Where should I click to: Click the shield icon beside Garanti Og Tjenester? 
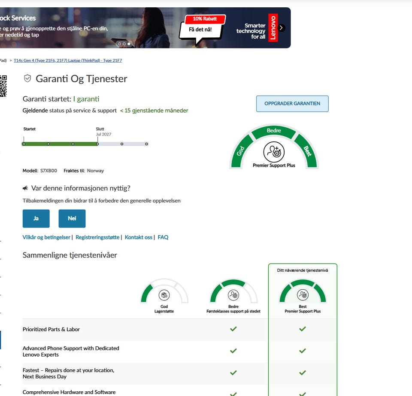pos(27,78)
